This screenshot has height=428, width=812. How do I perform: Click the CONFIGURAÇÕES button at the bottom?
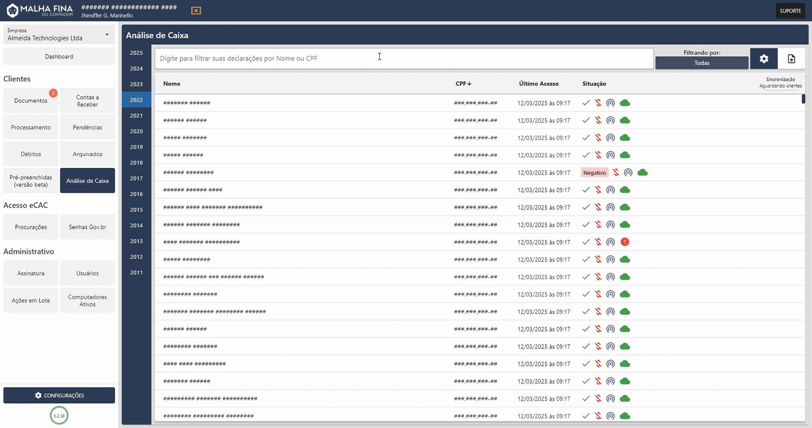(x=59, y=395)
